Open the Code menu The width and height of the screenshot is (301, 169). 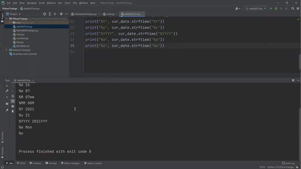(x=42, y=3)
